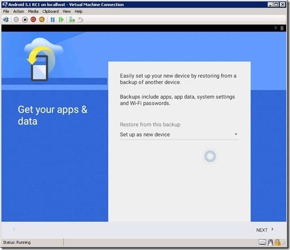
Task: Click the Status: Running text
Action: coord(17,243)
